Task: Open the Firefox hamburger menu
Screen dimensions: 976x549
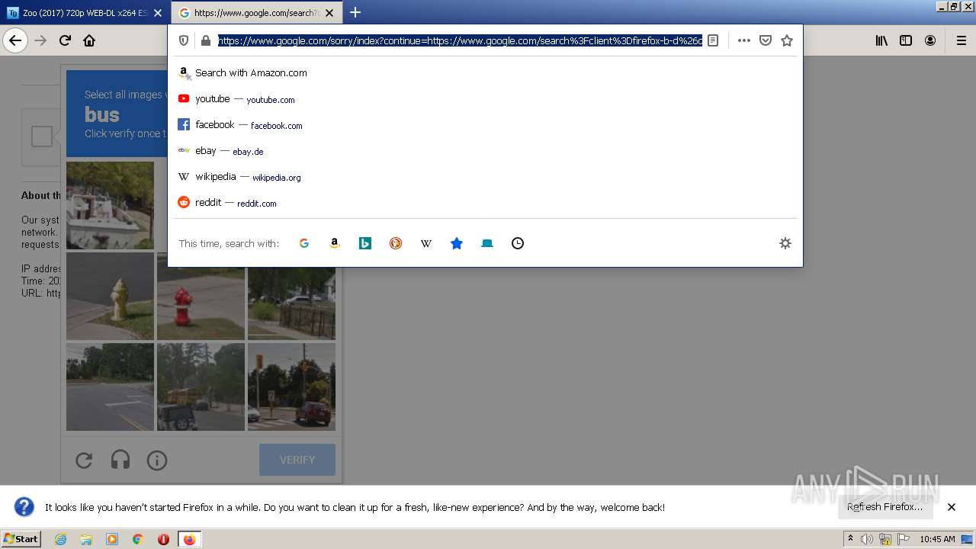Action: [962, 40]
